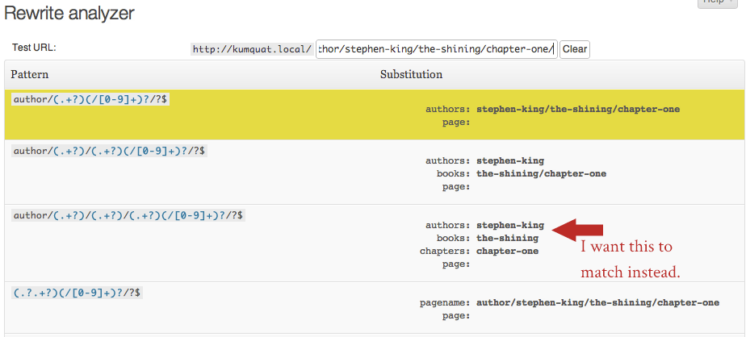Image resolution: width=746 pixels, height=337 pixels.
Task: Select pattern 'author/(.+?)/(.+?)(/[0-9]+)?/?$'
Action: [x=109, y=151]
